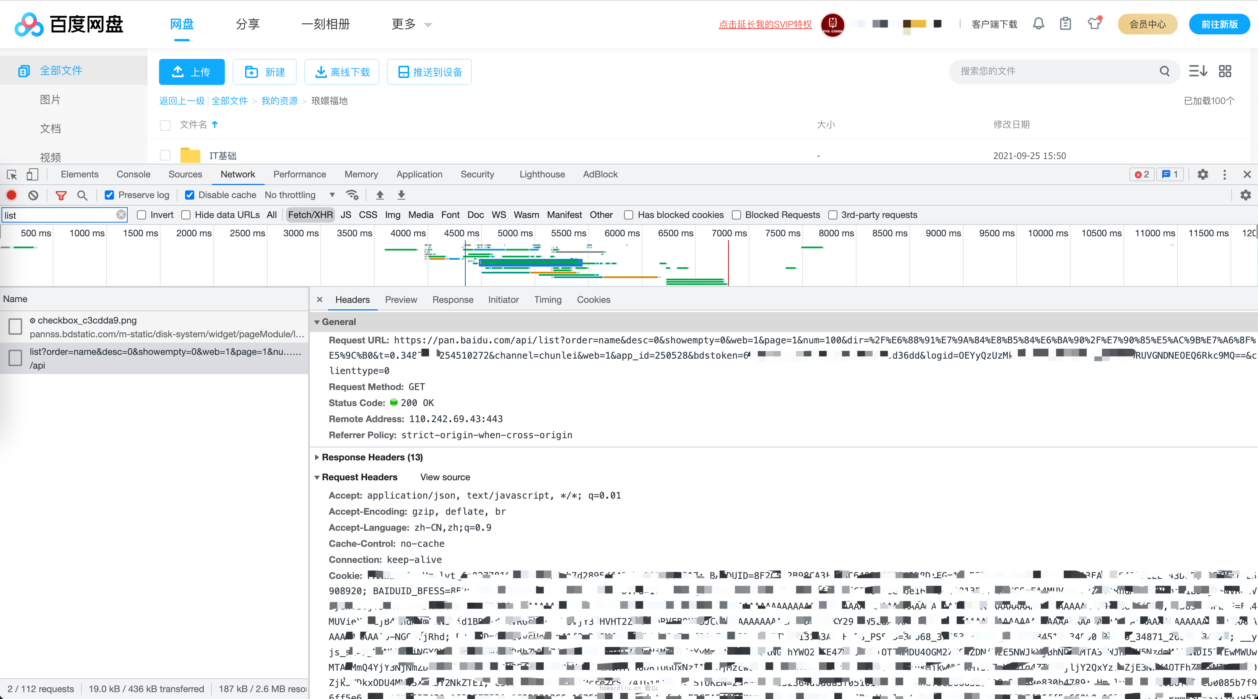Open the Preview tab of request details
The height and width of the screenshot is (699, 1258).
click(x=400, y=300)
